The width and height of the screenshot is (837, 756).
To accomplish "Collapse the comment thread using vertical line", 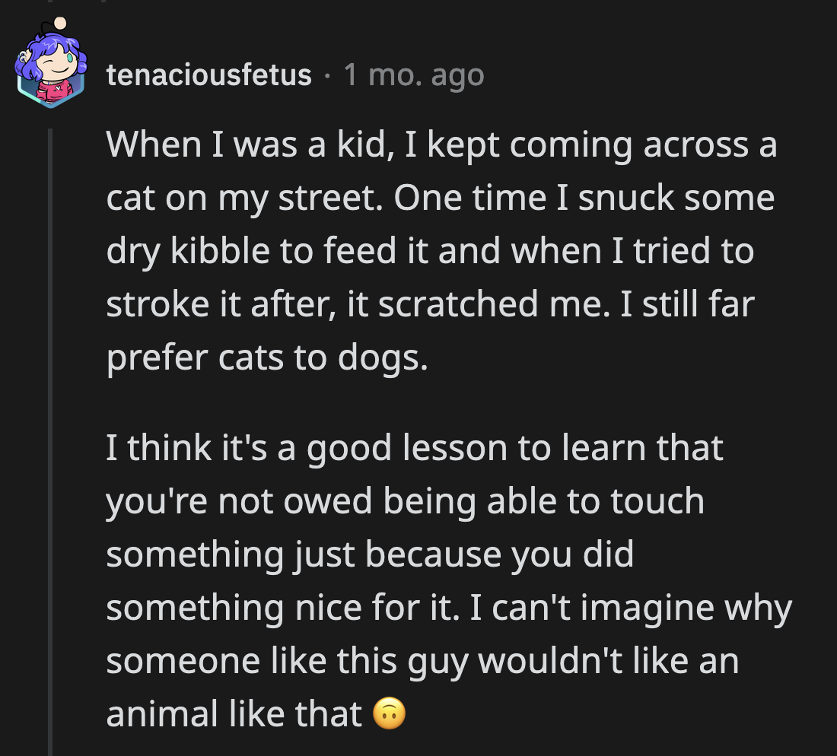I will tap(52, 441).
